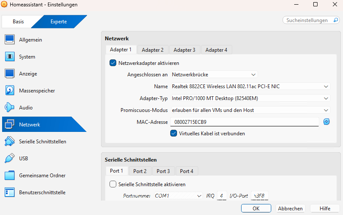Click the Allgemein label in sidebar

pyautogui.click(x=31, y=40)
